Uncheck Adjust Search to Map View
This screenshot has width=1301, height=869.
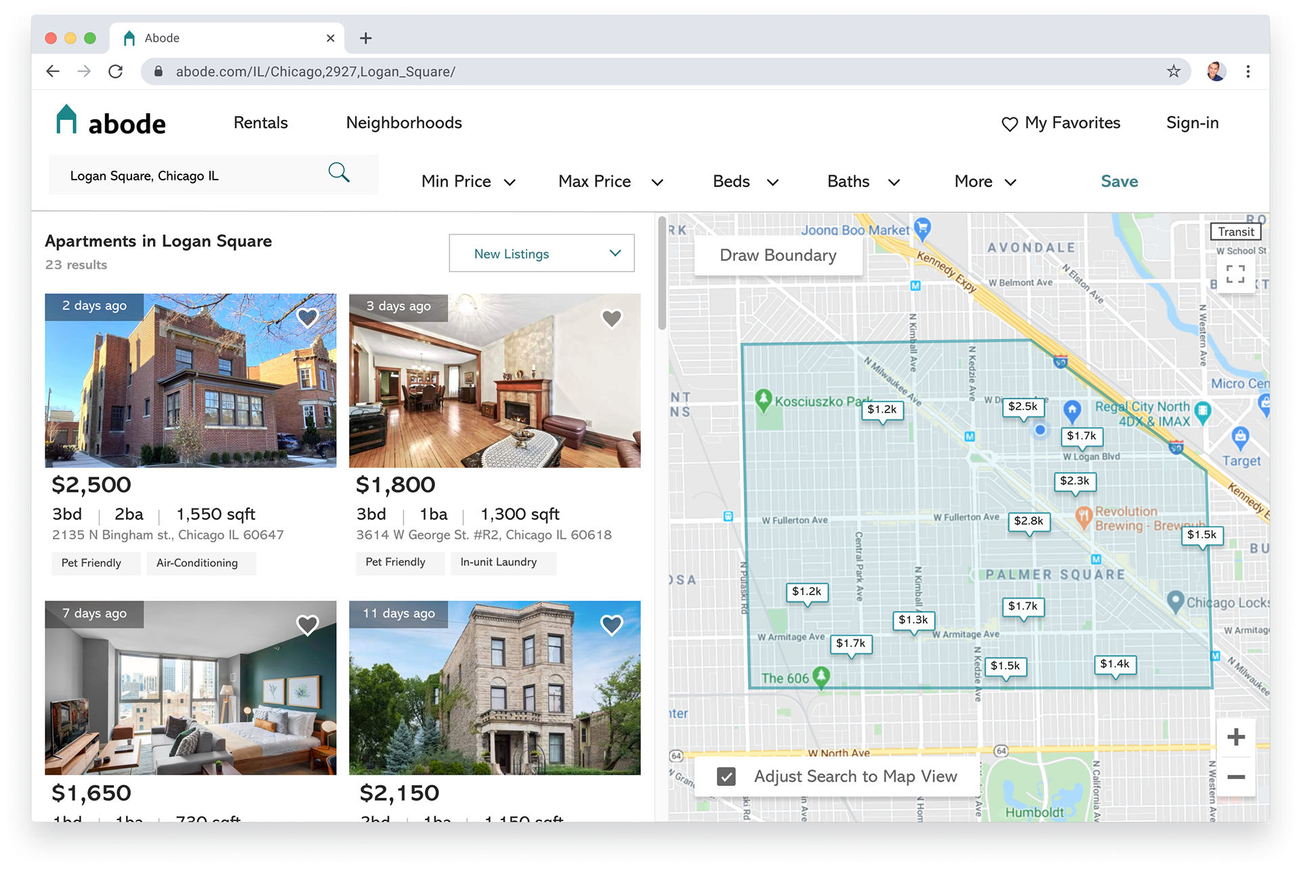point(726,777)
